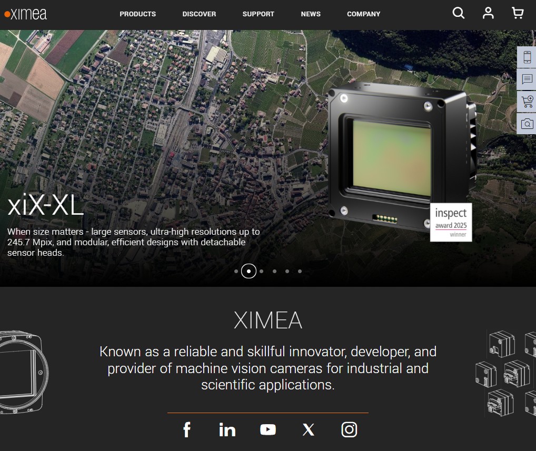The image size is (536, 451).
Task: Click the 'When size matters' slide description
Action: 134,242
